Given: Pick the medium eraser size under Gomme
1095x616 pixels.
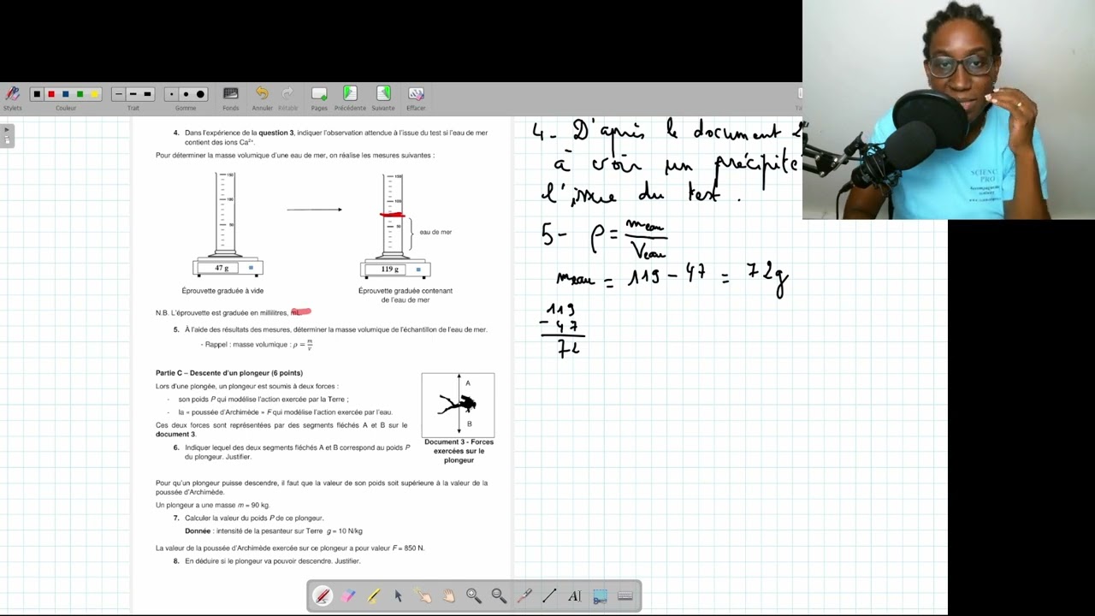Looking at the screenshot, I should click(x=186, y=94).
